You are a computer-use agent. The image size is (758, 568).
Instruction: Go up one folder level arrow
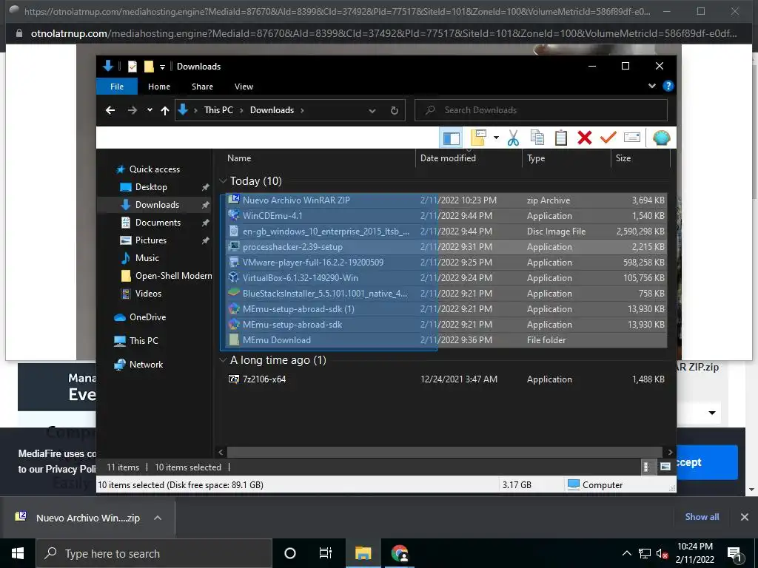165,111
